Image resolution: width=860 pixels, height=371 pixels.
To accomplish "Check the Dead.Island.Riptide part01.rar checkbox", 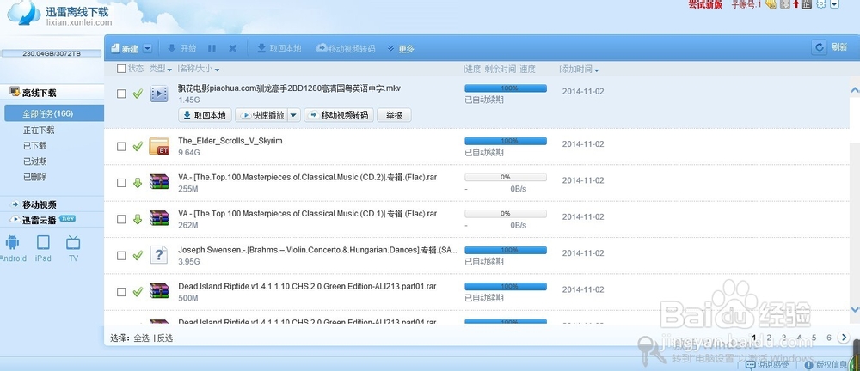I will point(121,292).
